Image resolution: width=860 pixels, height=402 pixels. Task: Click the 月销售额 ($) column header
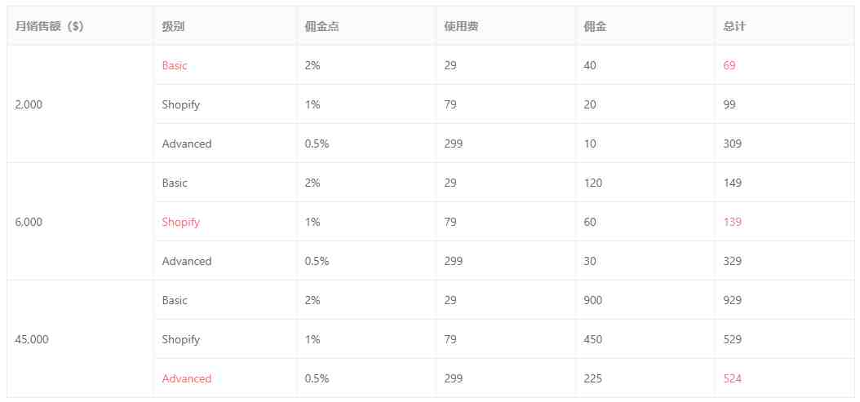pos(49,26)
